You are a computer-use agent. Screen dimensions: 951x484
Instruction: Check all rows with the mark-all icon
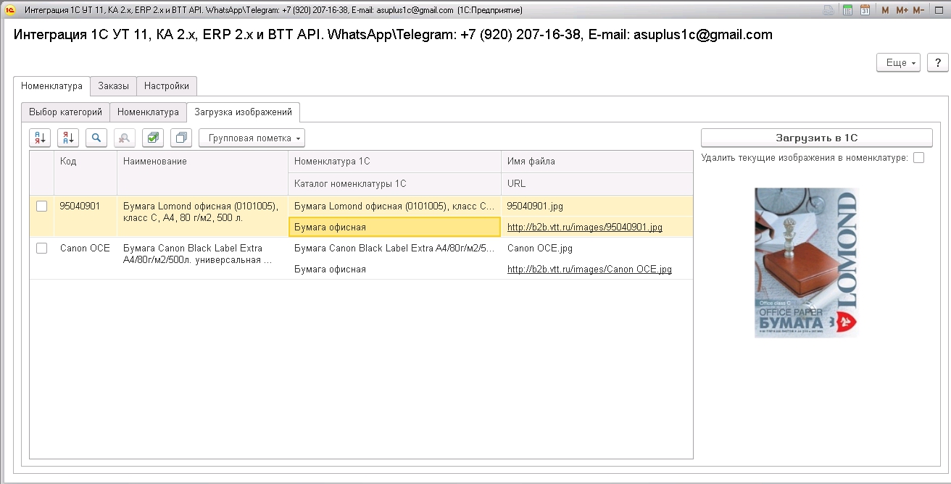tap(153, 138)
